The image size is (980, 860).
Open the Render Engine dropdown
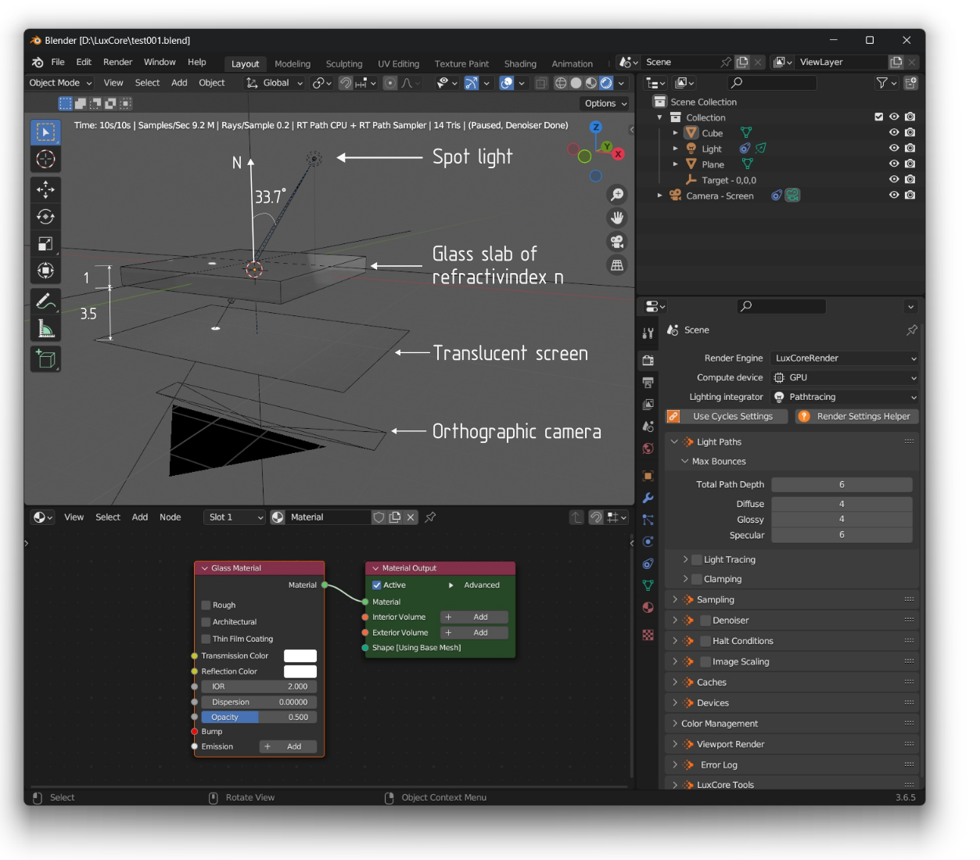point(845,358)
